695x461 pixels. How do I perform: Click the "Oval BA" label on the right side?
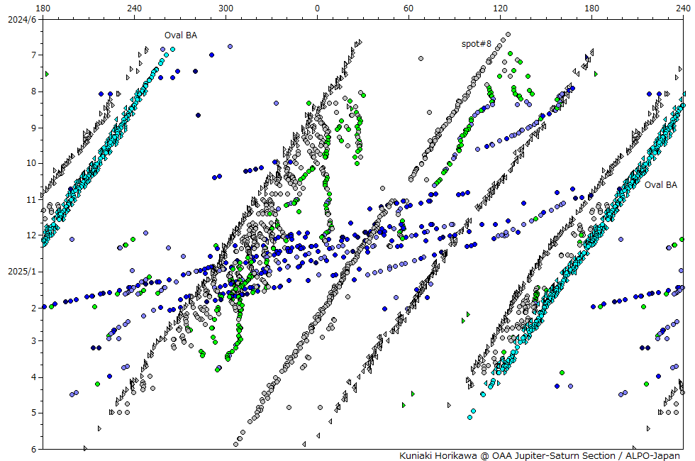coord(661,185)
